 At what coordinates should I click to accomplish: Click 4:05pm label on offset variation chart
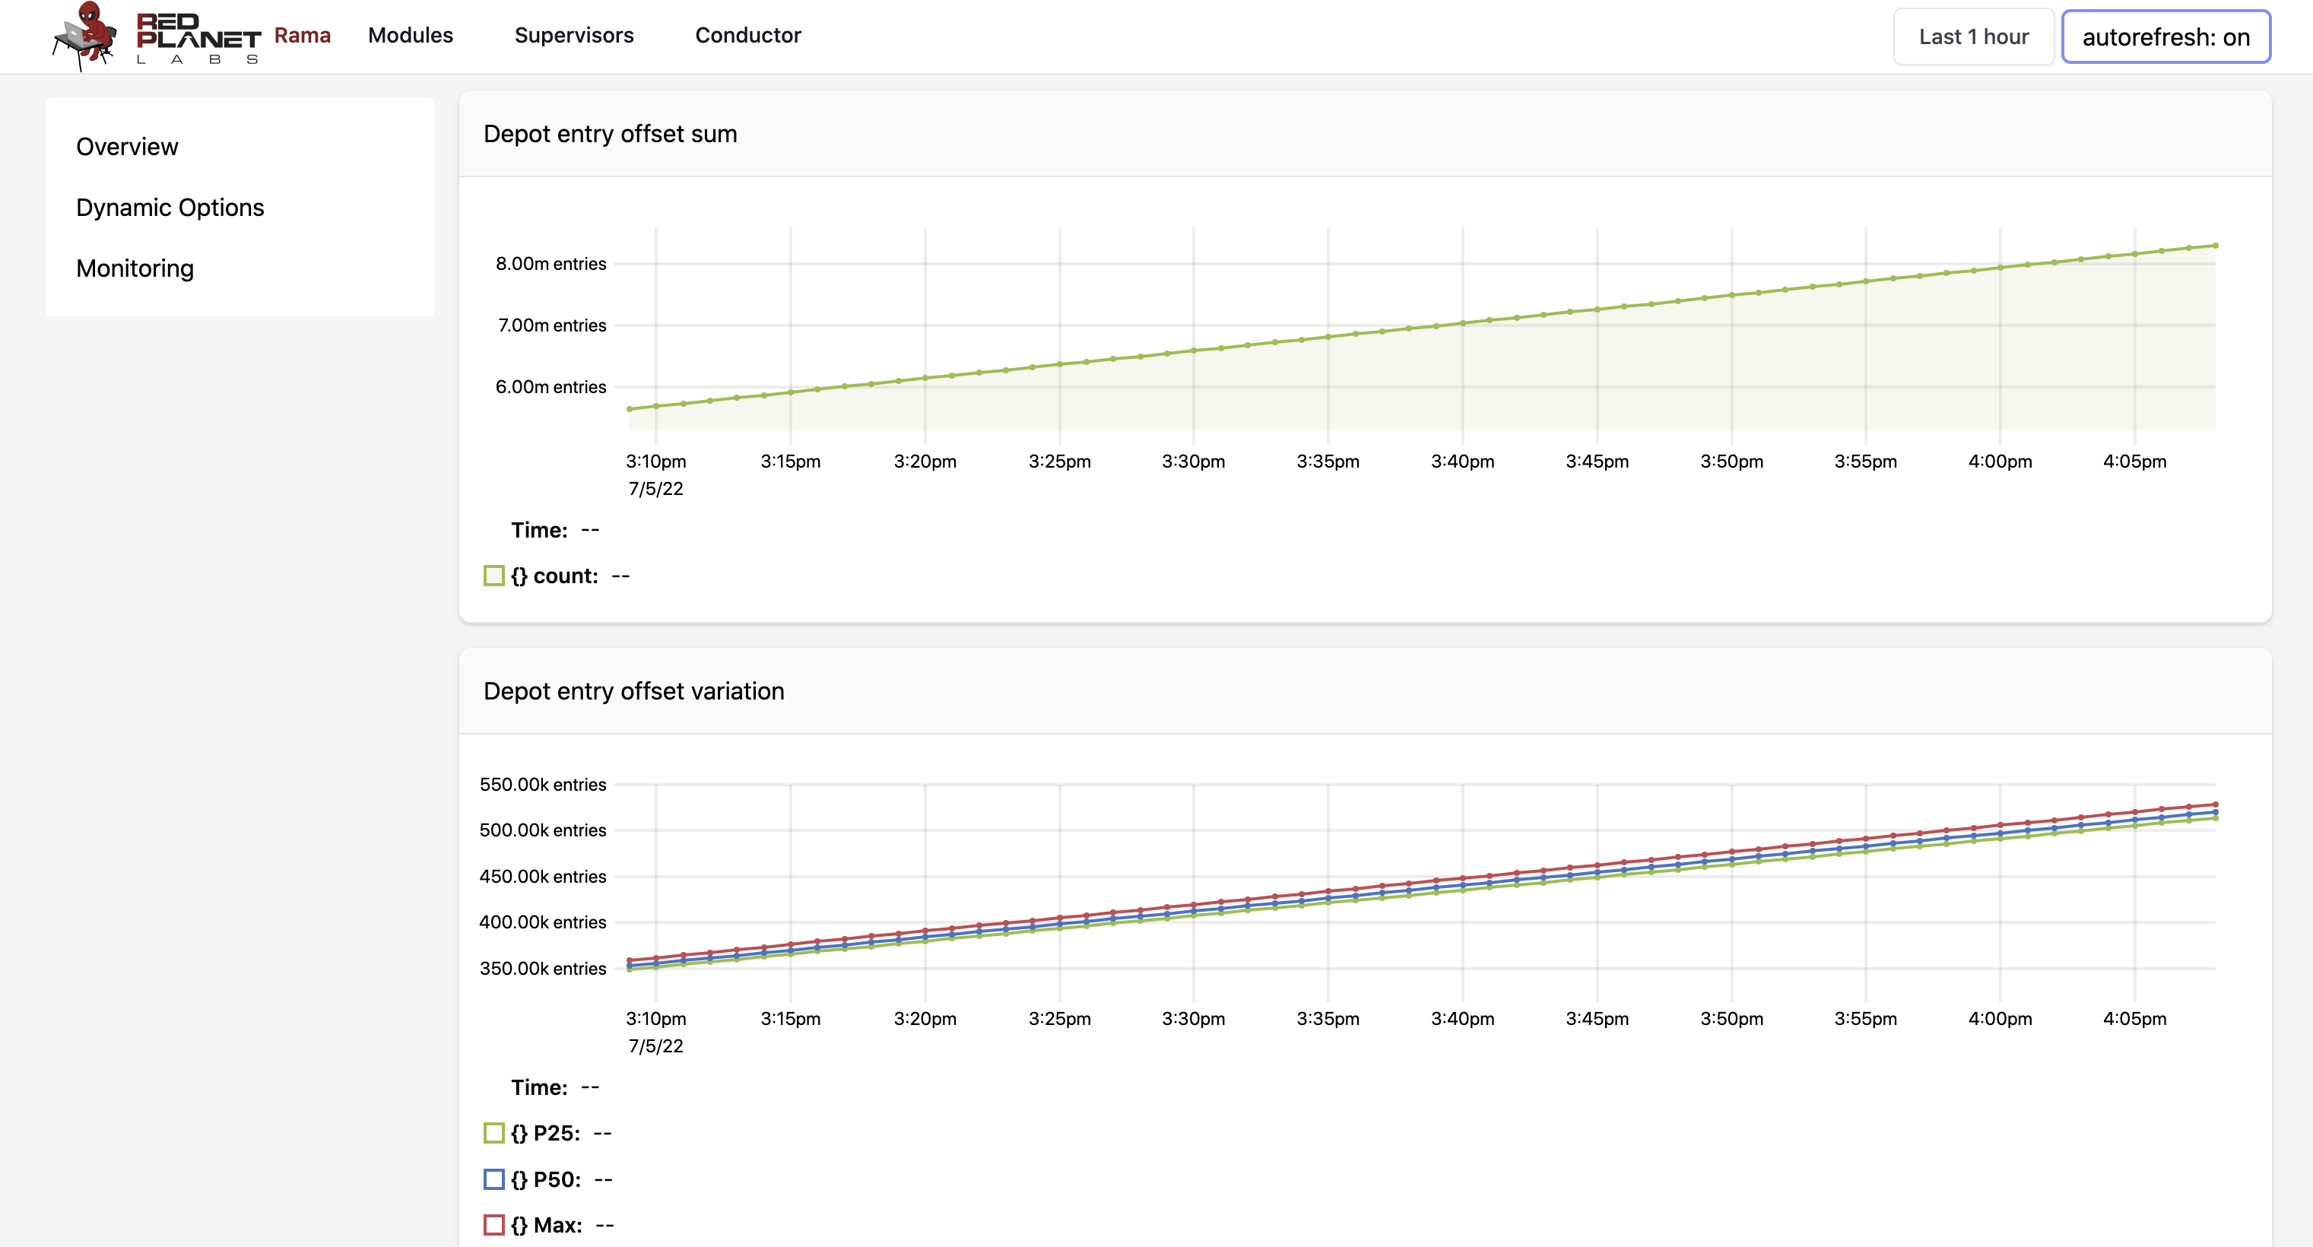2135,1019
